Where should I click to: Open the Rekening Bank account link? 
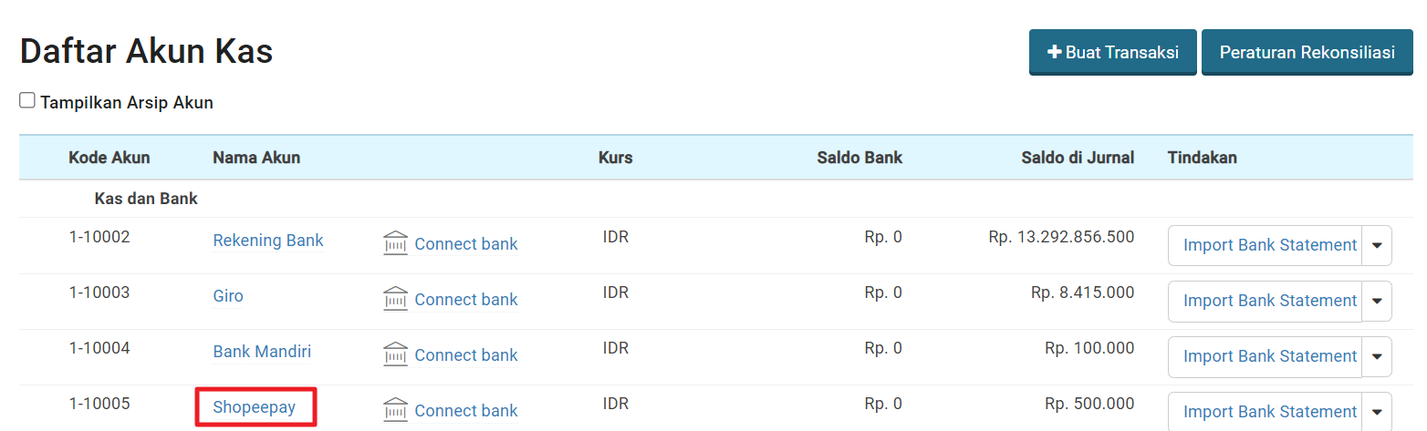click(x=268, y=241)
